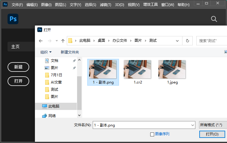Image resolution: width=227 pixels, height=143 pixels.
Task: Open the 增效工具 menu
Action: [x=151, y=5]
